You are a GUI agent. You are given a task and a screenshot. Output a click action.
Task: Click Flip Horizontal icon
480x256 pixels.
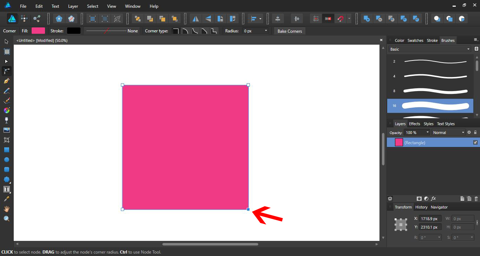[196, 19]
